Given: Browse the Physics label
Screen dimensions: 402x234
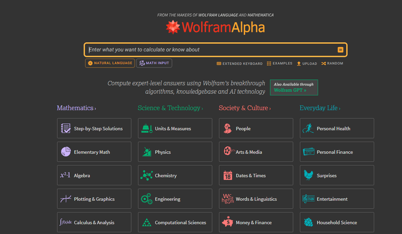Looking at the screenshot, I should tap(162, 152).
